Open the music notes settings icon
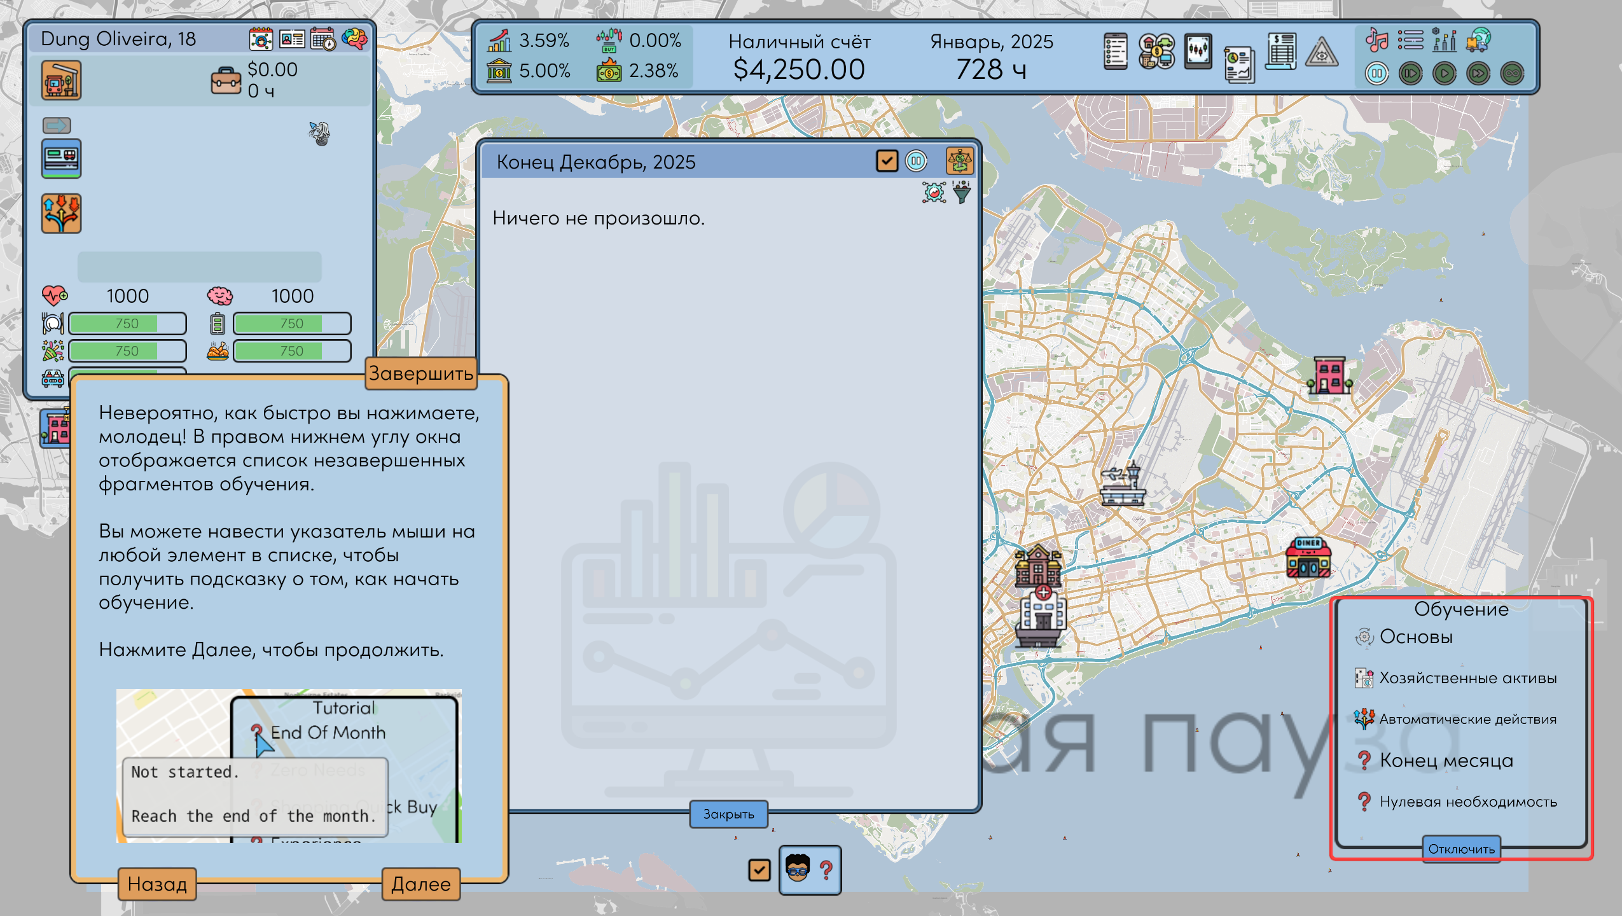The image size is (1622, 916). [1376, 40]
